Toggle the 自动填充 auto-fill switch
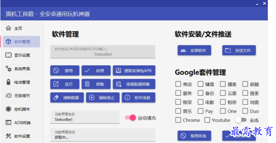276x143 pixels. pyautogui.click(x=131, y=118)
